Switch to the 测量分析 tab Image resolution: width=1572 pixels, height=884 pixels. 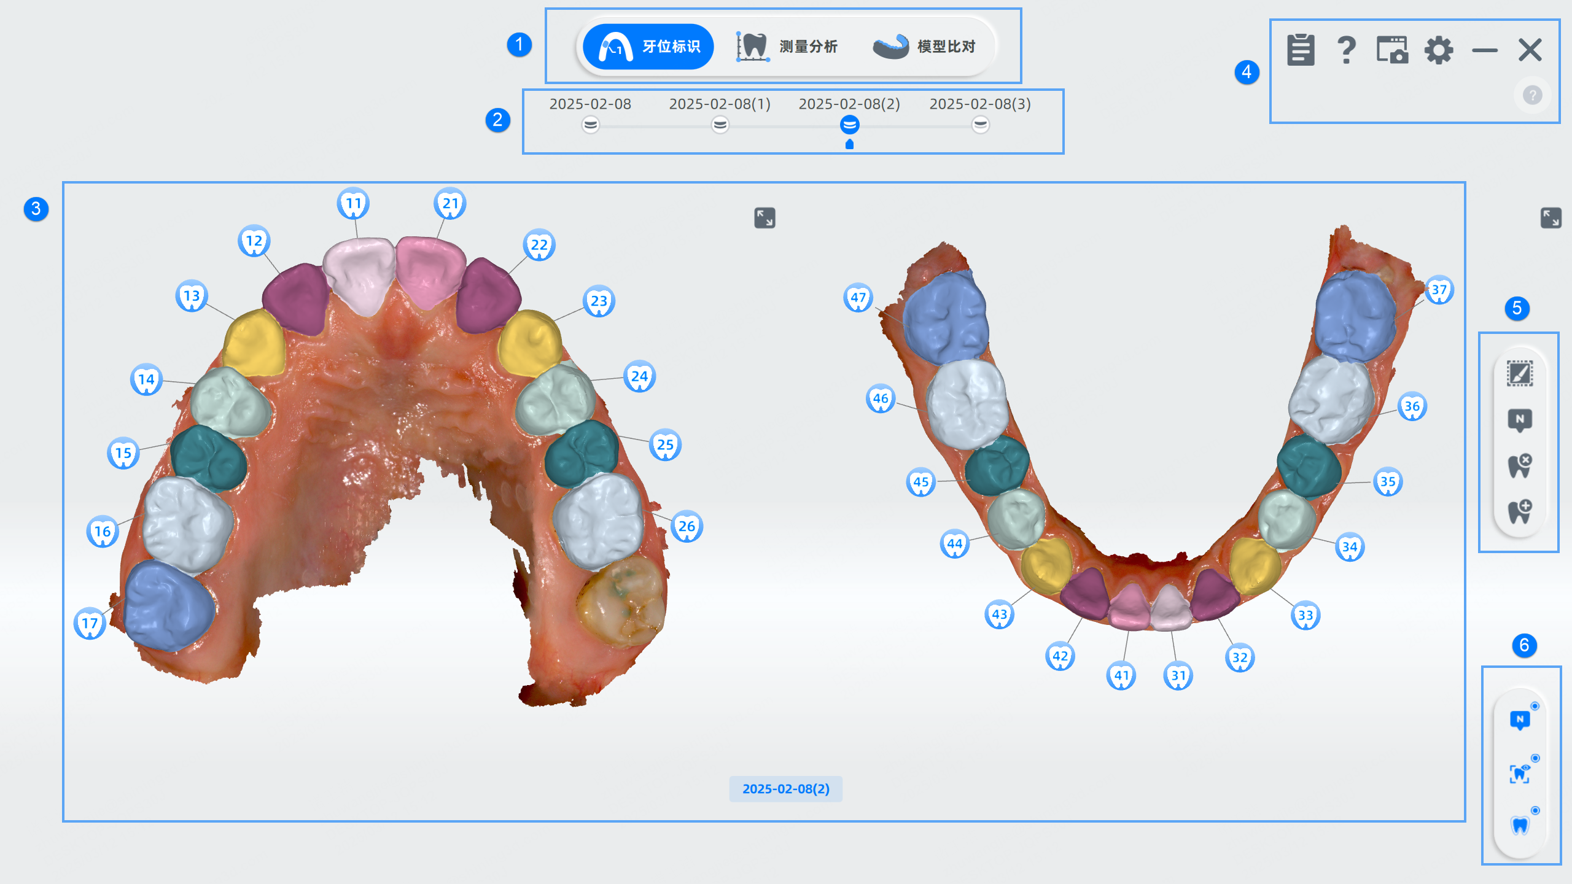click(x=787, y=47)
